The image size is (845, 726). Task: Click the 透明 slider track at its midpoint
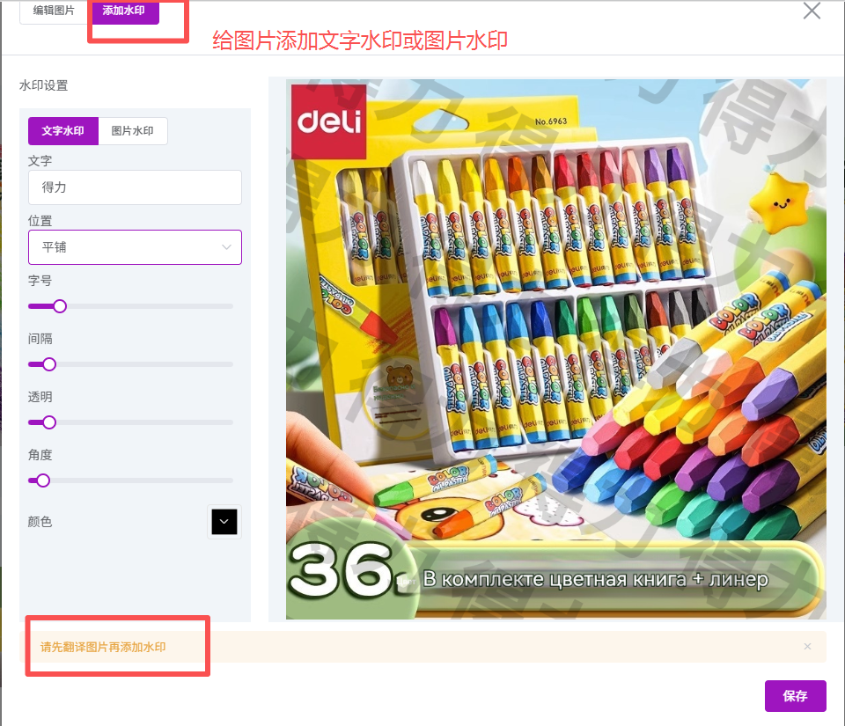point(130,422)
